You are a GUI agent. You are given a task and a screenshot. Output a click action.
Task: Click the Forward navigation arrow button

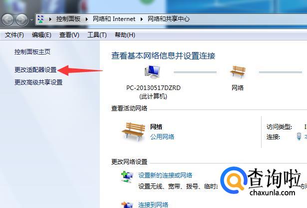(22, 19)
